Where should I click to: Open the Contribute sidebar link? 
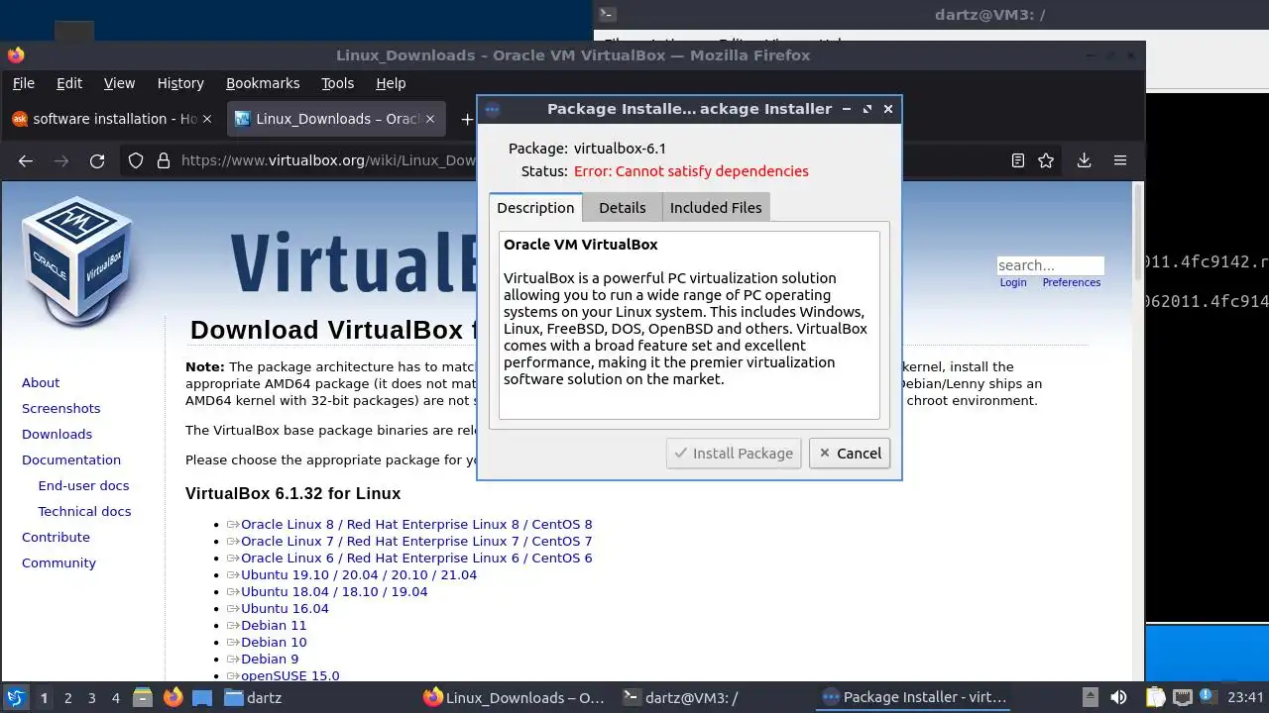point(56,537)
